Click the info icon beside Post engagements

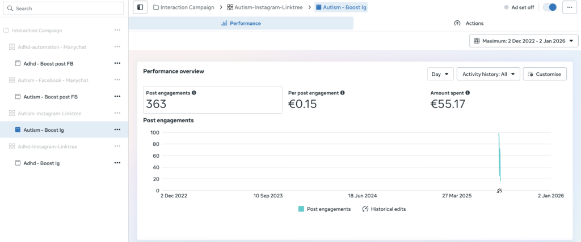coord(194,93)
